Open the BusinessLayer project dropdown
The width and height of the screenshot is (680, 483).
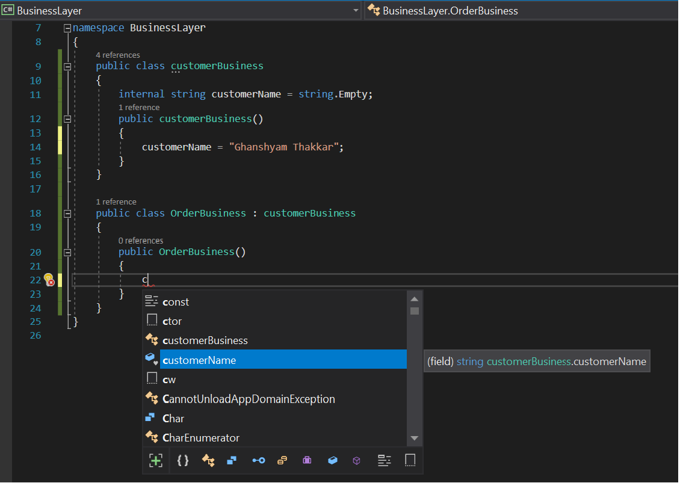point(355,10)
